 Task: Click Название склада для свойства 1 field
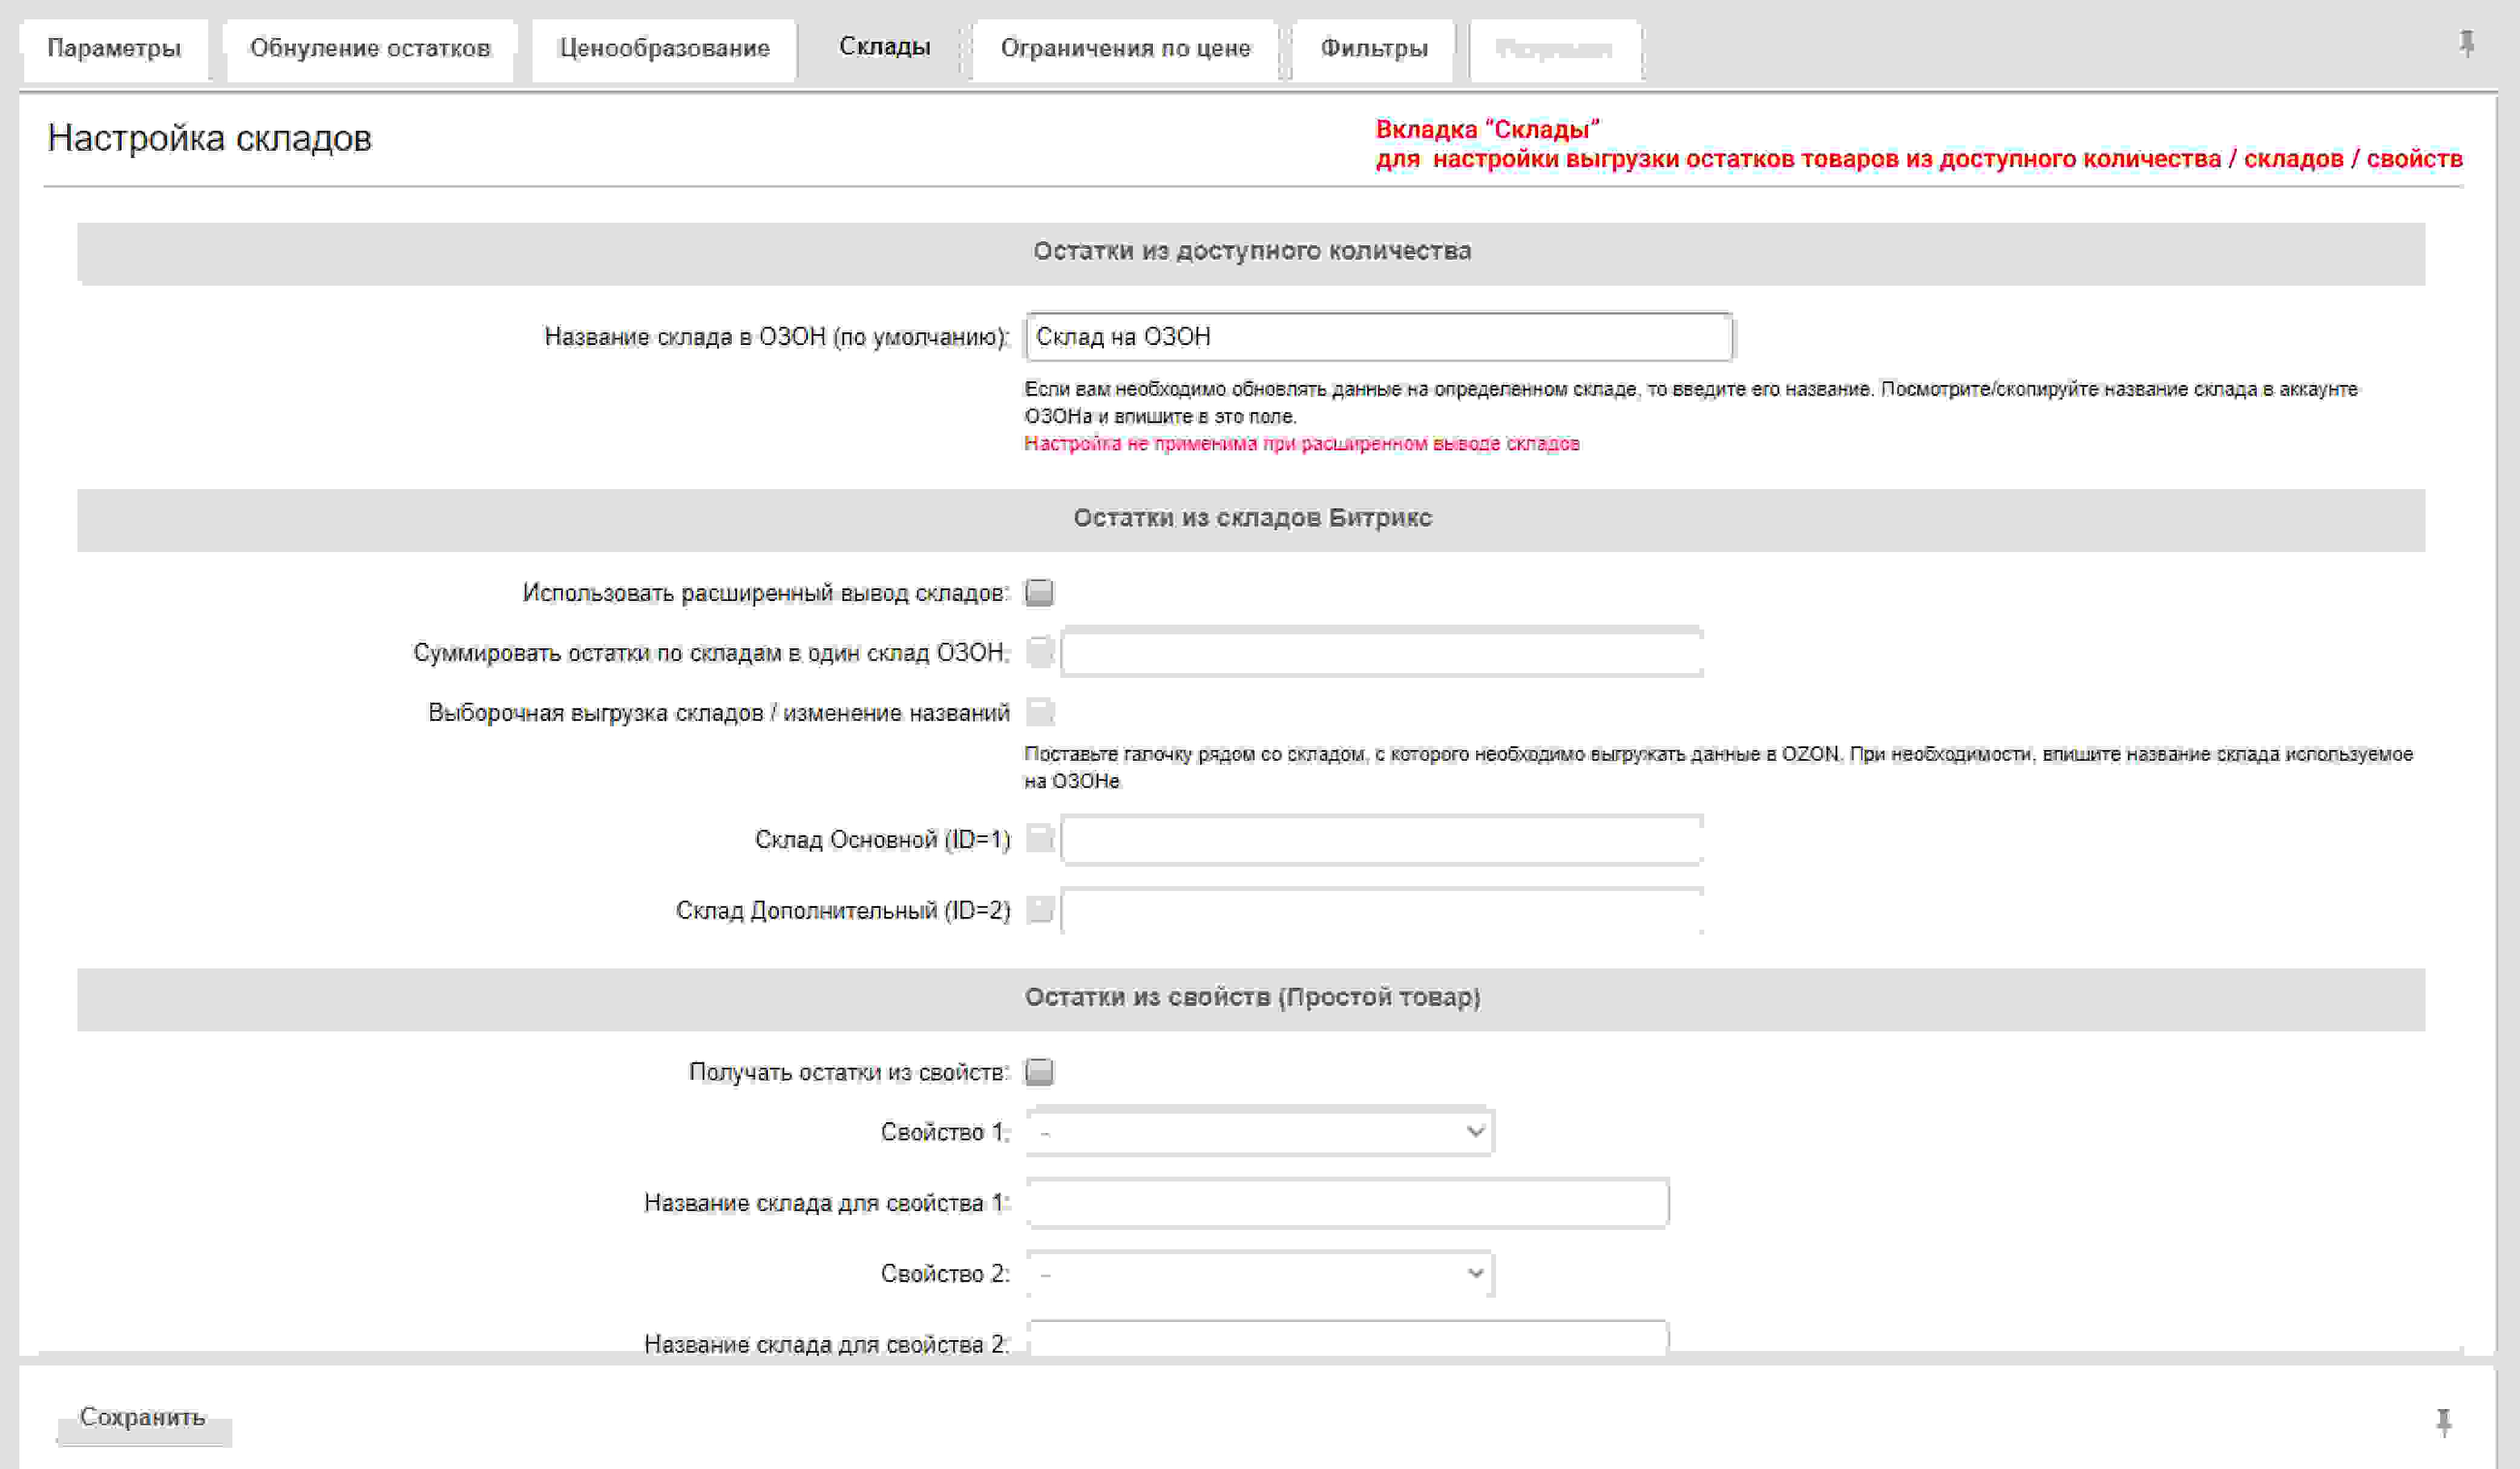[1347, 1203]
